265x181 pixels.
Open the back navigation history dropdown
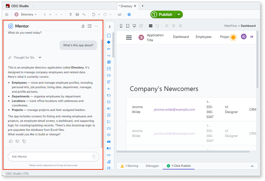click(50, 15)
